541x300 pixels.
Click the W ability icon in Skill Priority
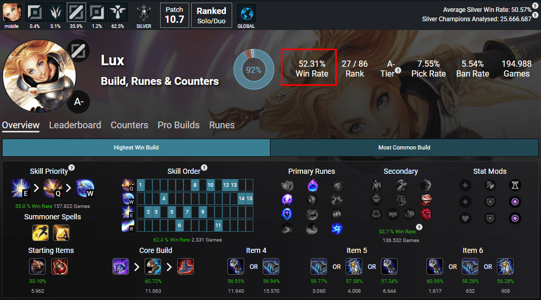click(x=85, y=188)
